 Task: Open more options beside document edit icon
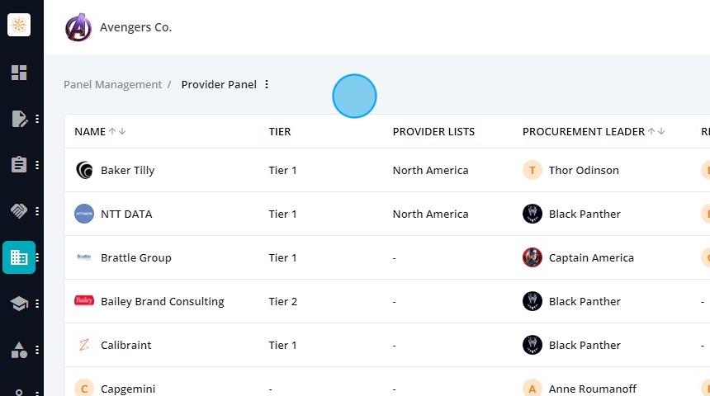pyautogui.click(x=37, y=119)
